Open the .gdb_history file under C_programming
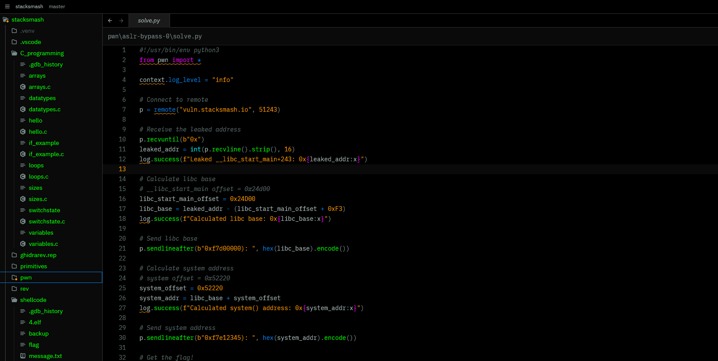Viewport: 718px width, 361px height. pos(46,64)
